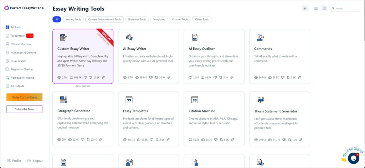365x168 pixels.
Task: Open the Thesis Statement Generator card title
Action: point(276,111)
